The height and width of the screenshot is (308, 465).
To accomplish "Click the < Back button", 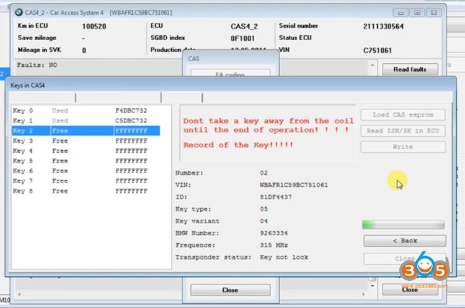I will 405,241.
